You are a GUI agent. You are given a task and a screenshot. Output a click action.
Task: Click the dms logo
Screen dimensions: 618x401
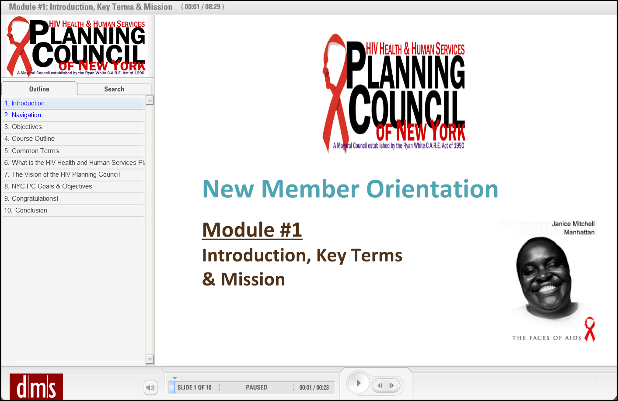(36, 387)
